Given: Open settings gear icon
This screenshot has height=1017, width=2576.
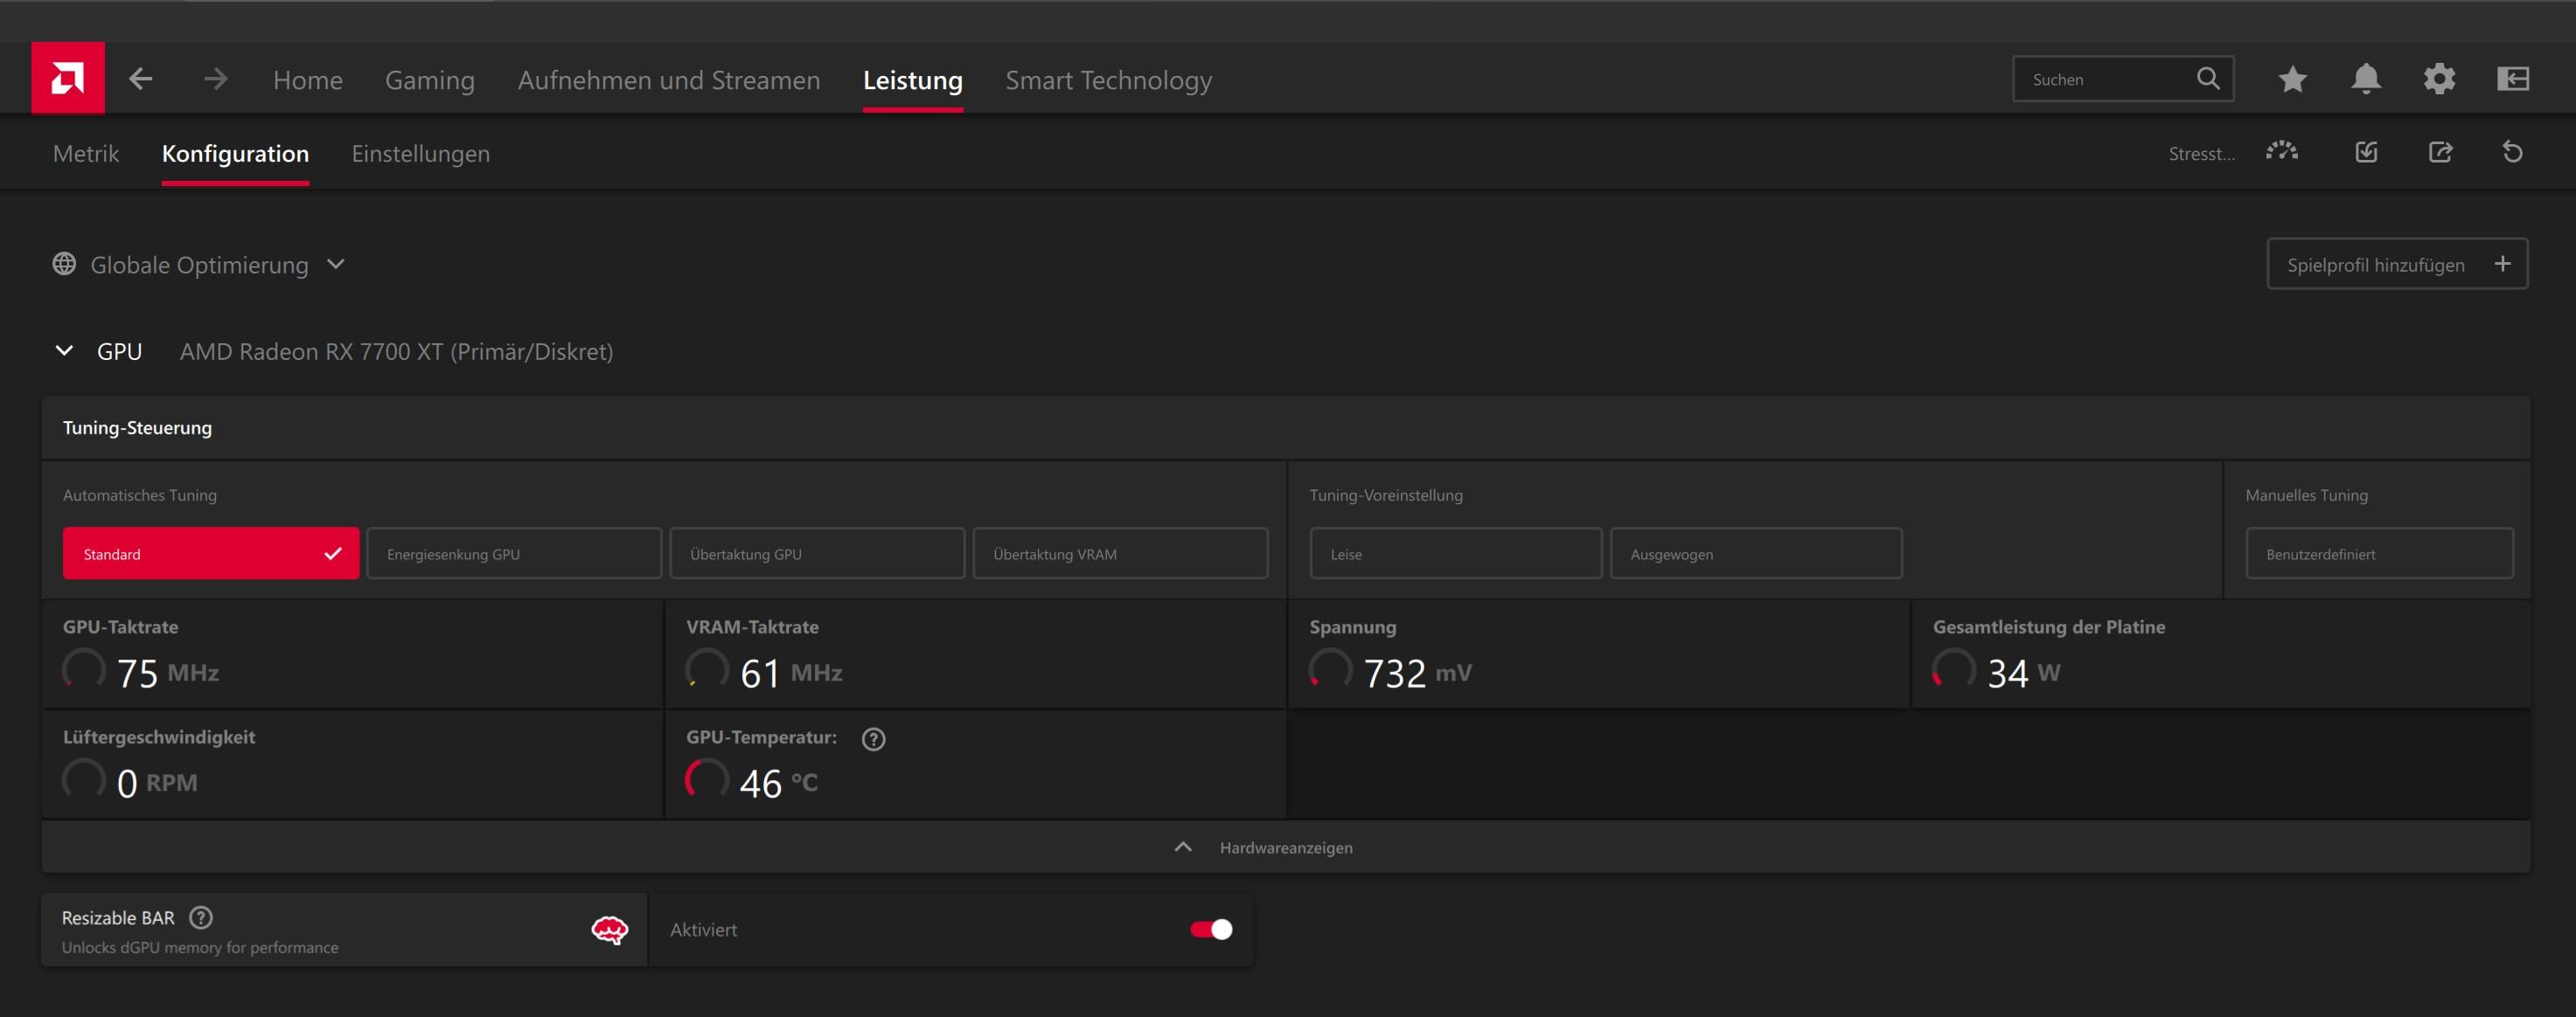Looking at the screenshot, I should (2439, 79).
